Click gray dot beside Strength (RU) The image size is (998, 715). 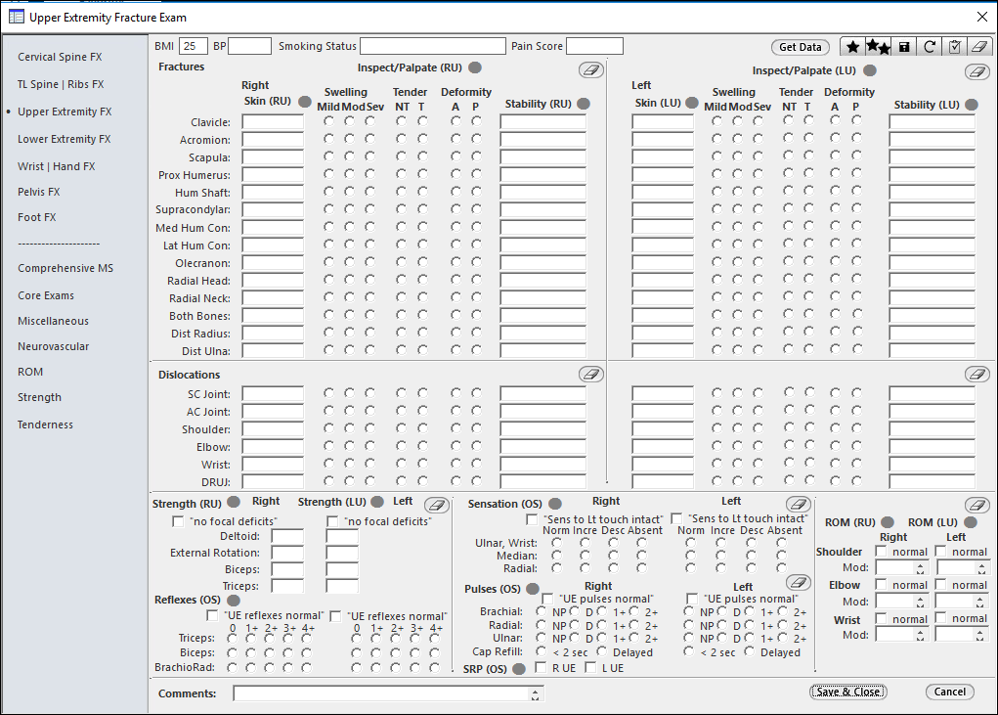[234, 503]
